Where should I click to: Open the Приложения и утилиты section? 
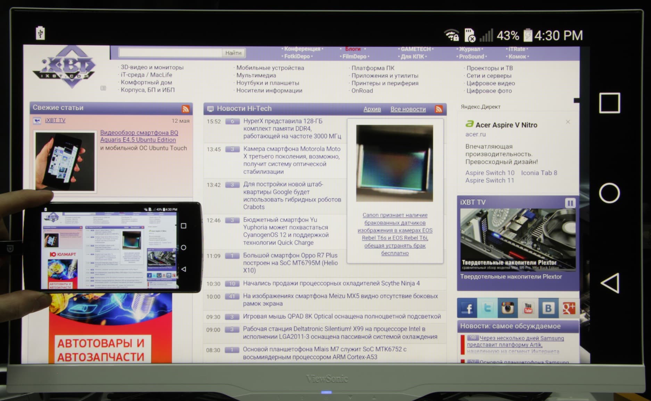tap(385, 76)
